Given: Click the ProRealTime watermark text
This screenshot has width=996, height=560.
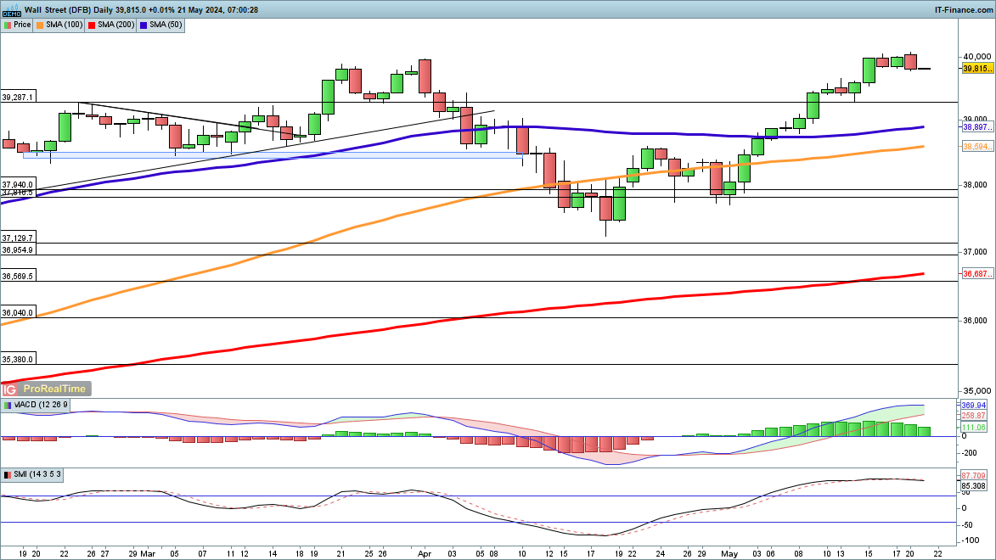Looking at the screenshot, I should tap(54, 389).
